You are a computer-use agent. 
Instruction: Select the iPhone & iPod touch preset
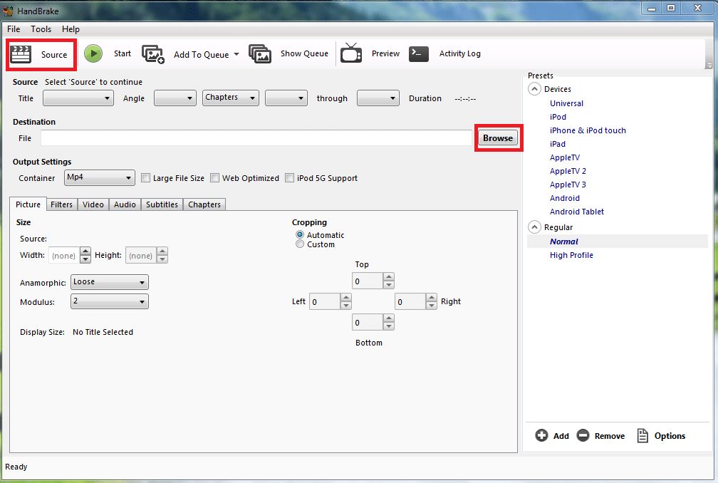tap(588, 130)
